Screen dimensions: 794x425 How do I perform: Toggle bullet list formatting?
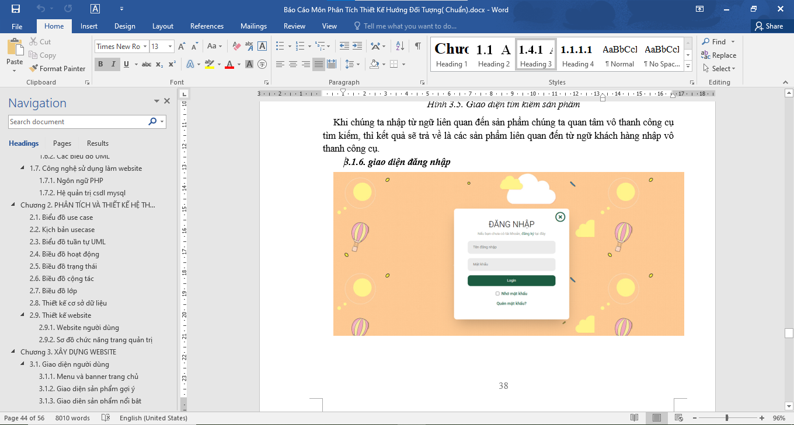click(x=280, y=46)
